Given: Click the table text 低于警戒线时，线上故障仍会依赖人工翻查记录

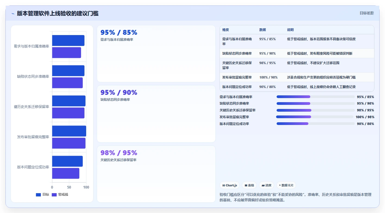Looking at the screenshot, I should [321, 87].
